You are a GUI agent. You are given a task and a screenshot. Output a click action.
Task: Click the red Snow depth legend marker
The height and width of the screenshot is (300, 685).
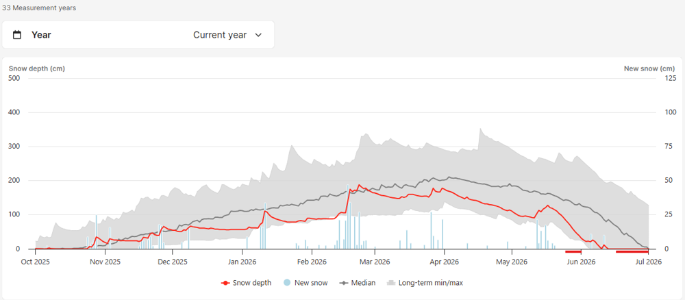pos(225,283)
